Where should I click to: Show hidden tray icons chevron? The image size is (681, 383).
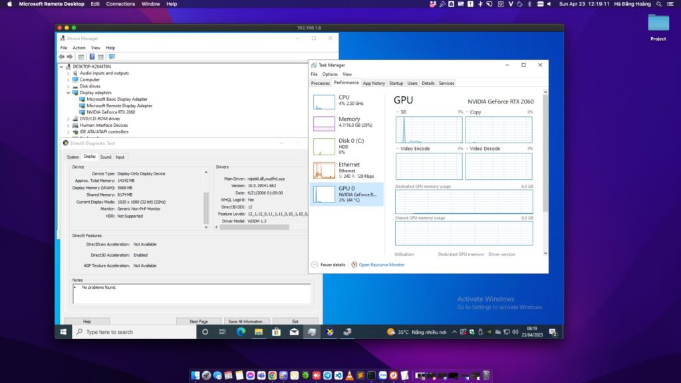[454, 332]
